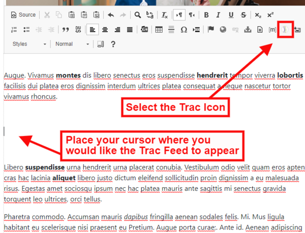Justify the text alignment
Viewport: 305px width, 233px height.
[130, 30]
